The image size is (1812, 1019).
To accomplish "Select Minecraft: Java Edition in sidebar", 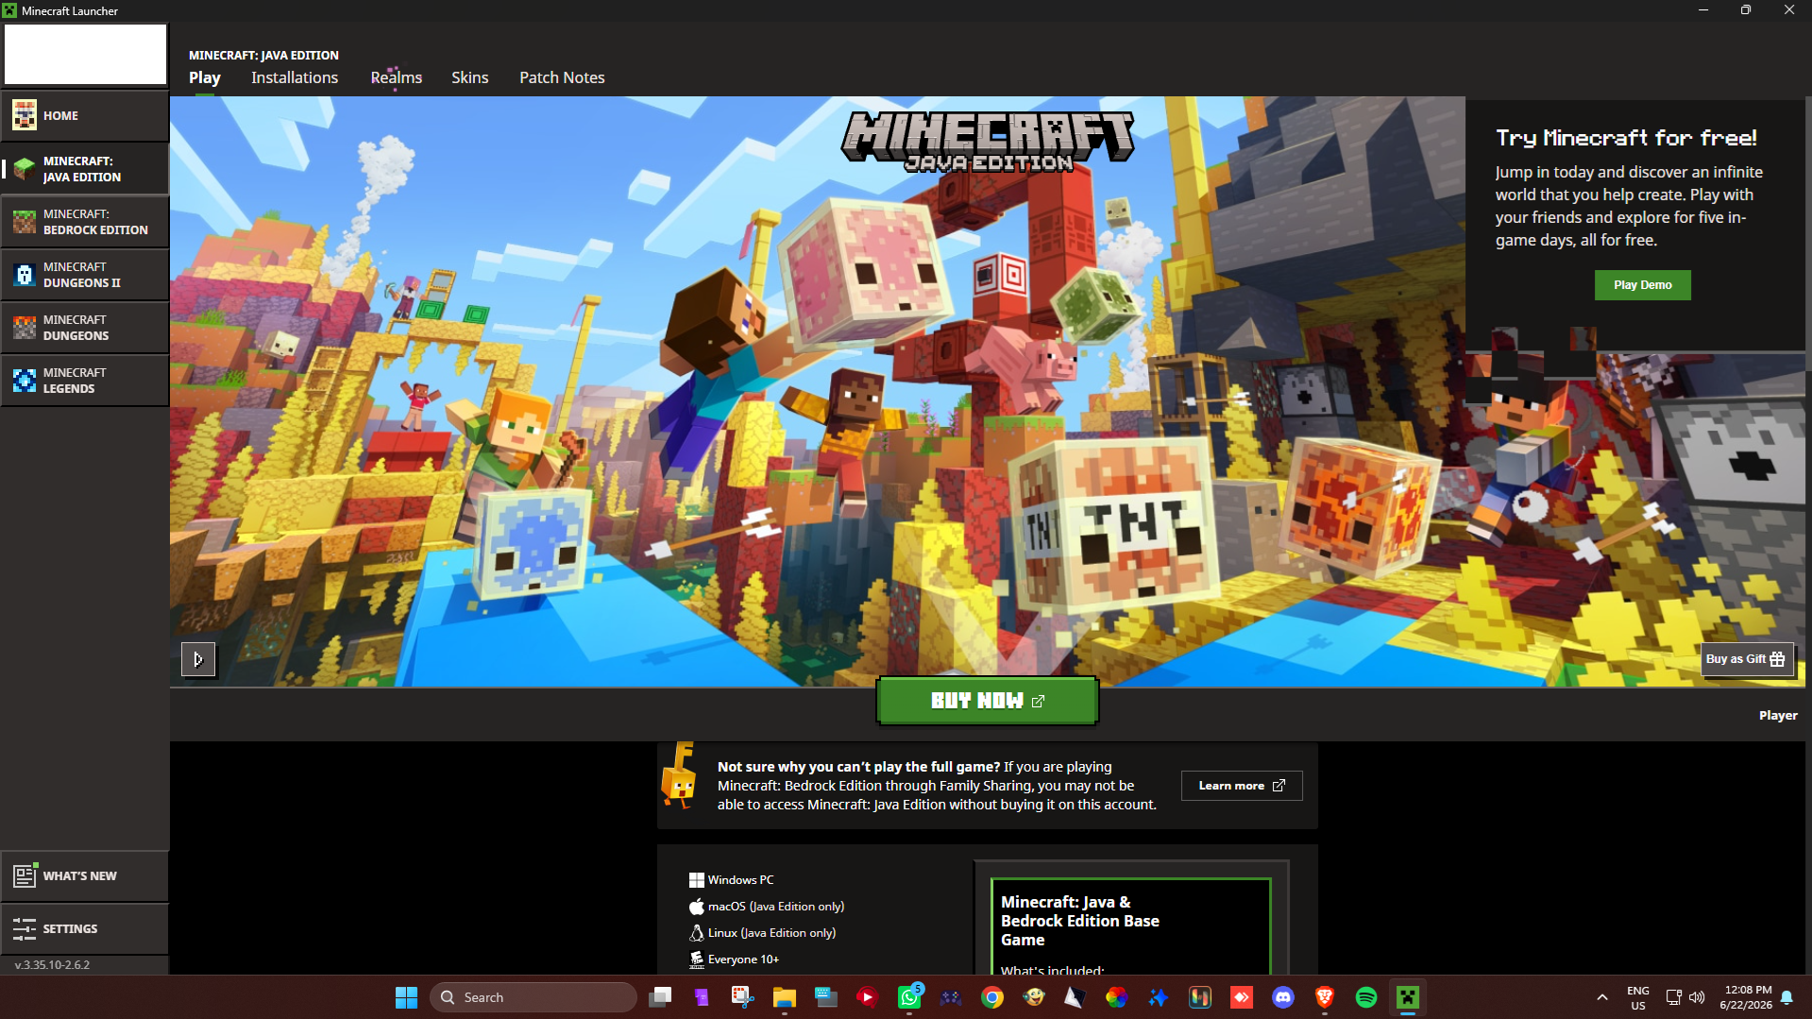I will click(85, 169).
